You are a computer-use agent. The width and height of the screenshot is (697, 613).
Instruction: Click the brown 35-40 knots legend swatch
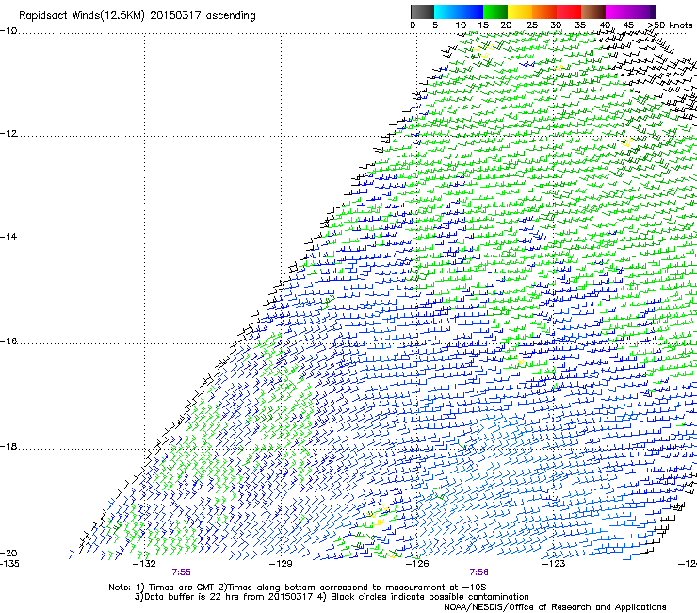[x=593, y=11]
